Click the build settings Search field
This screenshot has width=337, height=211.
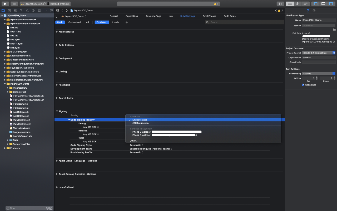(244, 22)
